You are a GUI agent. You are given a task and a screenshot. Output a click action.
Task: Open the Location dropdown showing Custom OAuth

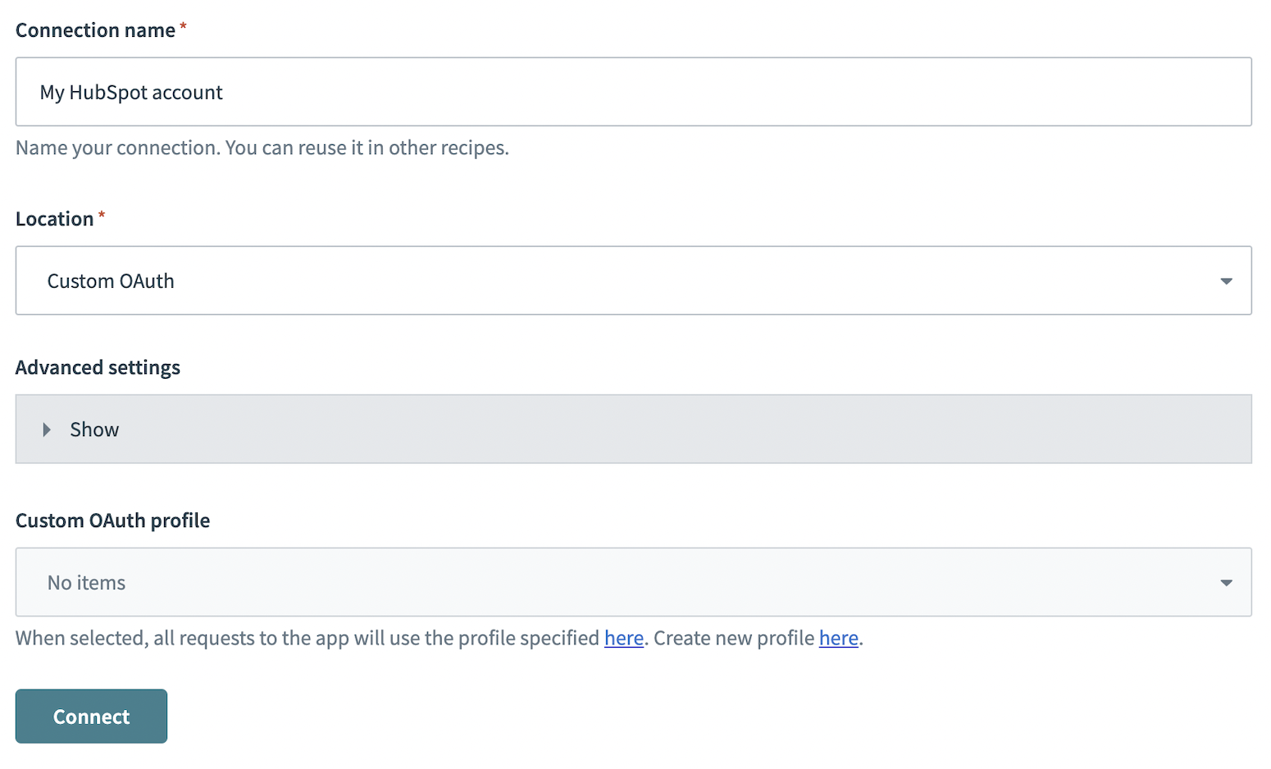click(633, 280)
